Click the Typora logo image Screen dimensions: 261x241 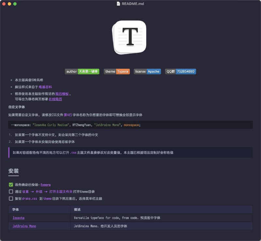(129, 37)
